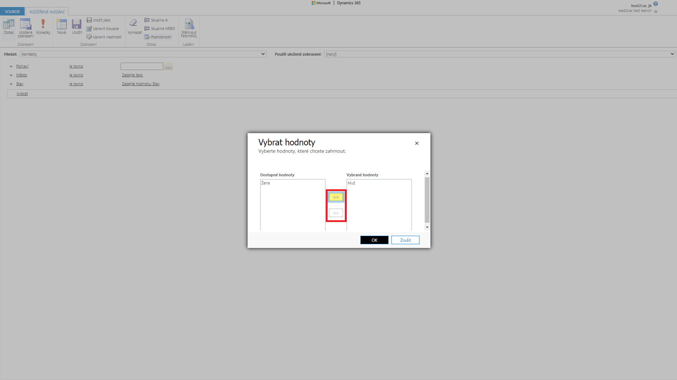This screenshot has height=380, width=677.
Task: Click Skupina NEBO in ribbon
Action: click(x=160, y=28)
